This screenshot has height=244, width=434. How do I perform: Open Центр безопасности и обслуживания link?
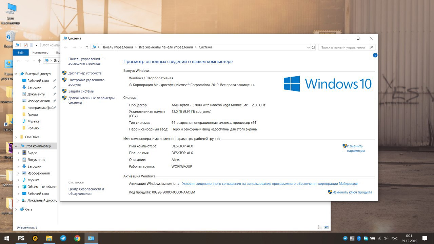(86, 191)
